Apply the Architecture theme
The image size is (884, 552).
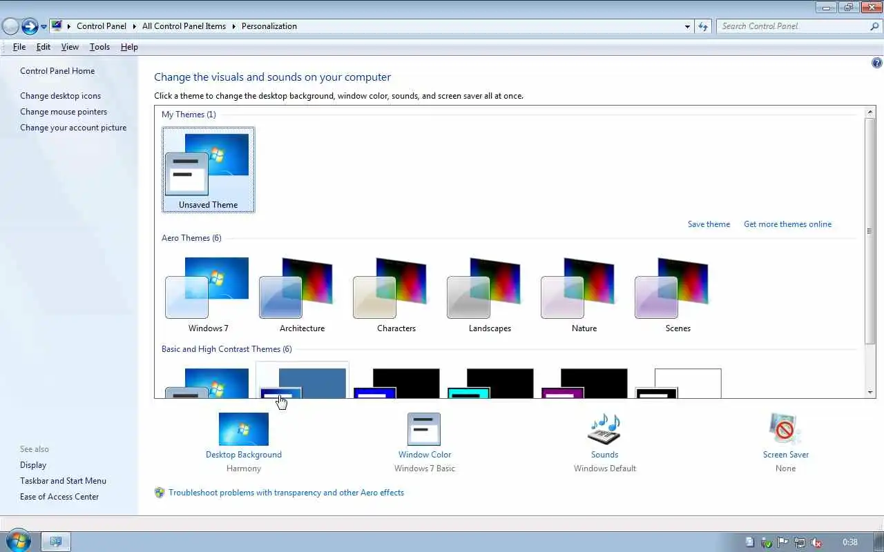click(x=302, y=295)
